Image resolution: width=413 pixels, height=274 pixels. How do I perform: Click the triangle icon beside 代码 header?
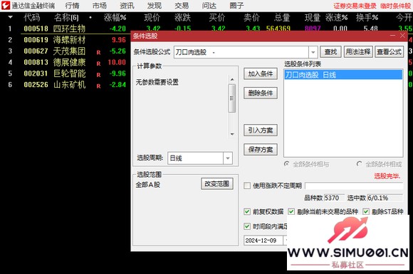point(10,17)
